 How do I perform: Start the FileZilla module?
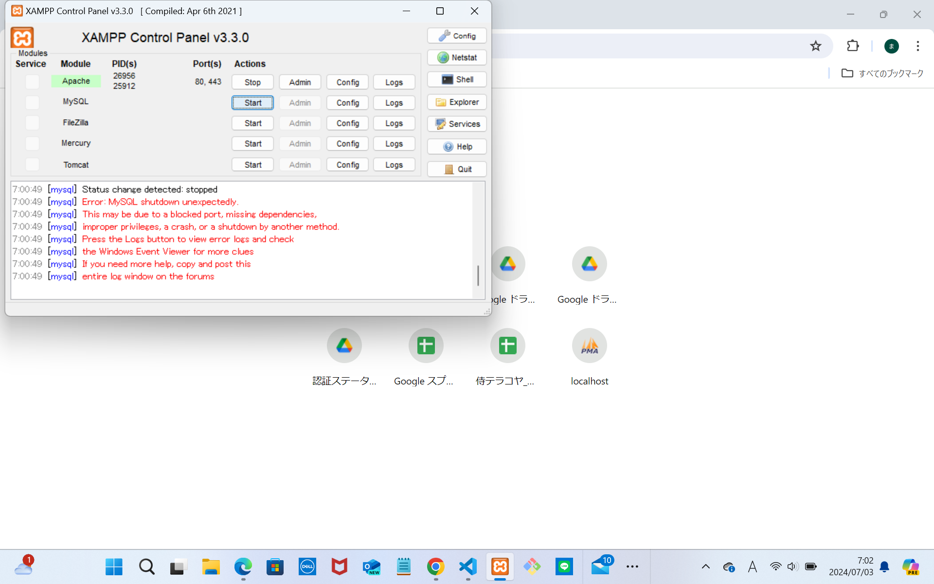coord(252,123)
